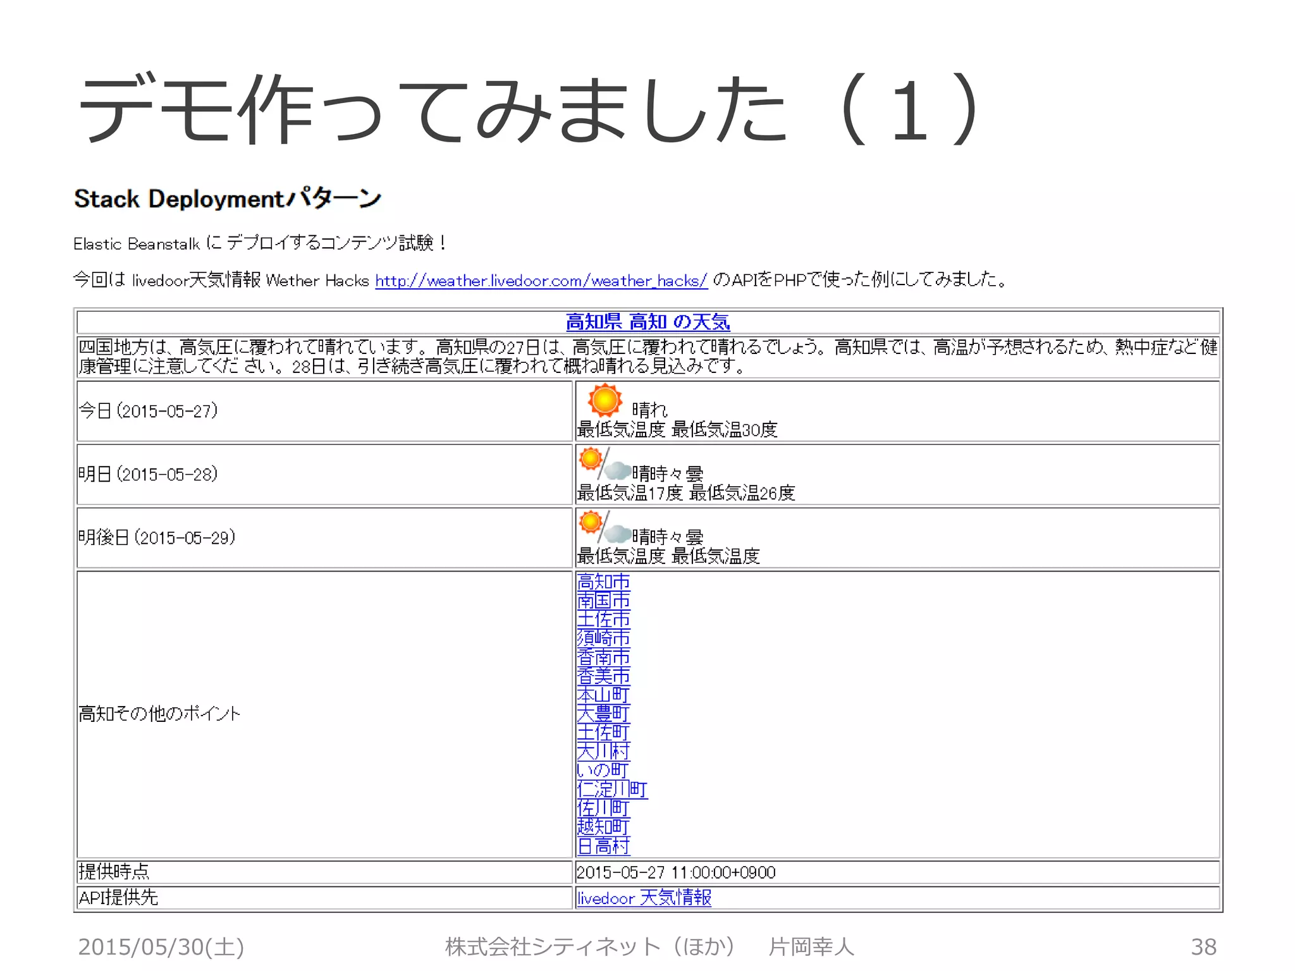Viewport: 1295px width, 971px height.
Task: Open the いの町 link
Action: (x=603, y=770)
